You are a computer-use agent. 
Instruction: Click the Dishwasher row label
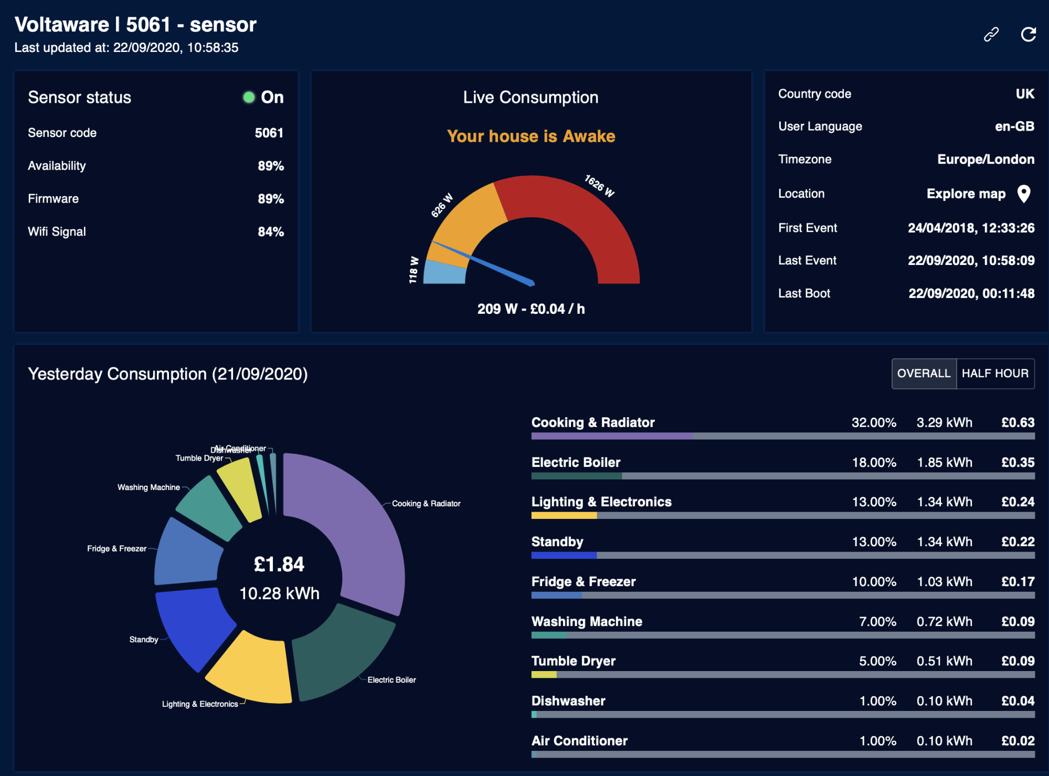[x=568, y=701]
